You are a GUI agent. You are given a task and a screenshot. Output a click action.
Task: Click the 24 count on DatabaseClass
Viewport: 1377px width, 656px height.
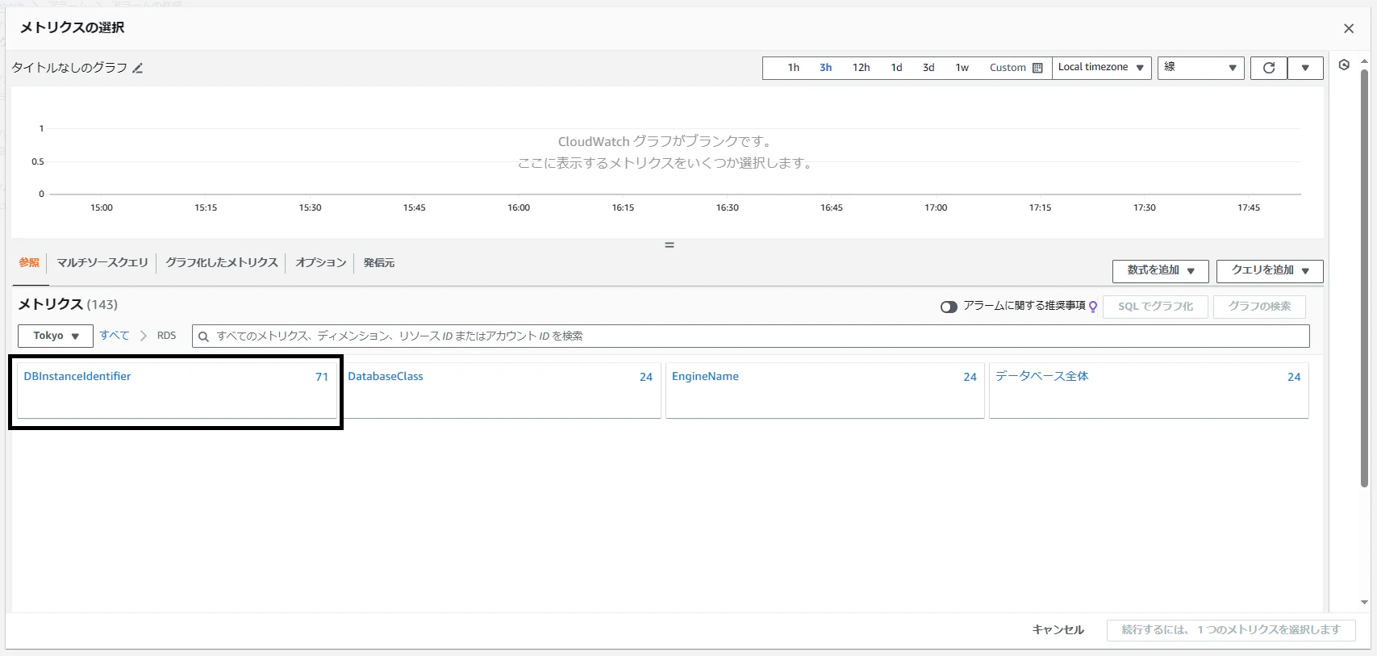(x=646, y=377)
